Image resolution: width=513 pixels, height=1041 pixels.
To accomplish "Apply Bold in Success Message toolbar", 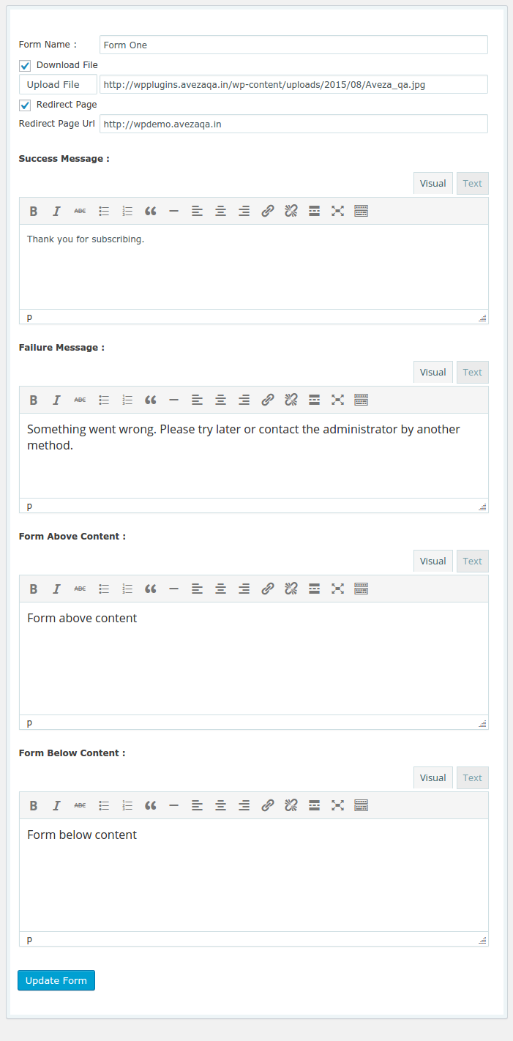I will [34, 211].
